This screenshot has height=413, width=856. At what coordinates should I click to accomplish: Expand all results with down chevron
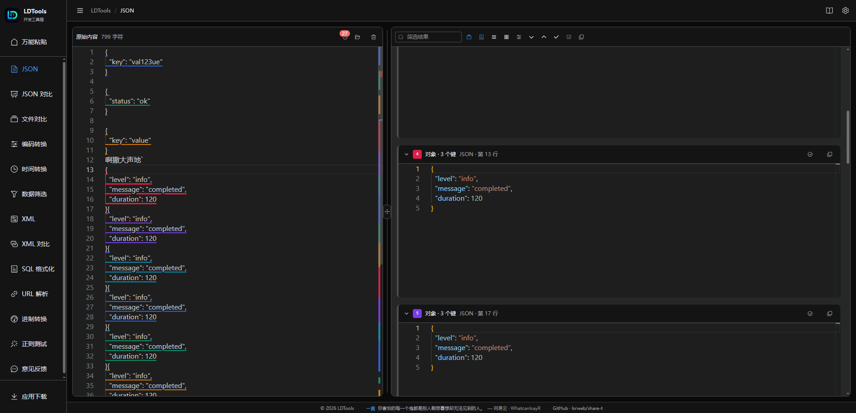pyautogui.click(x=531, y=37)
